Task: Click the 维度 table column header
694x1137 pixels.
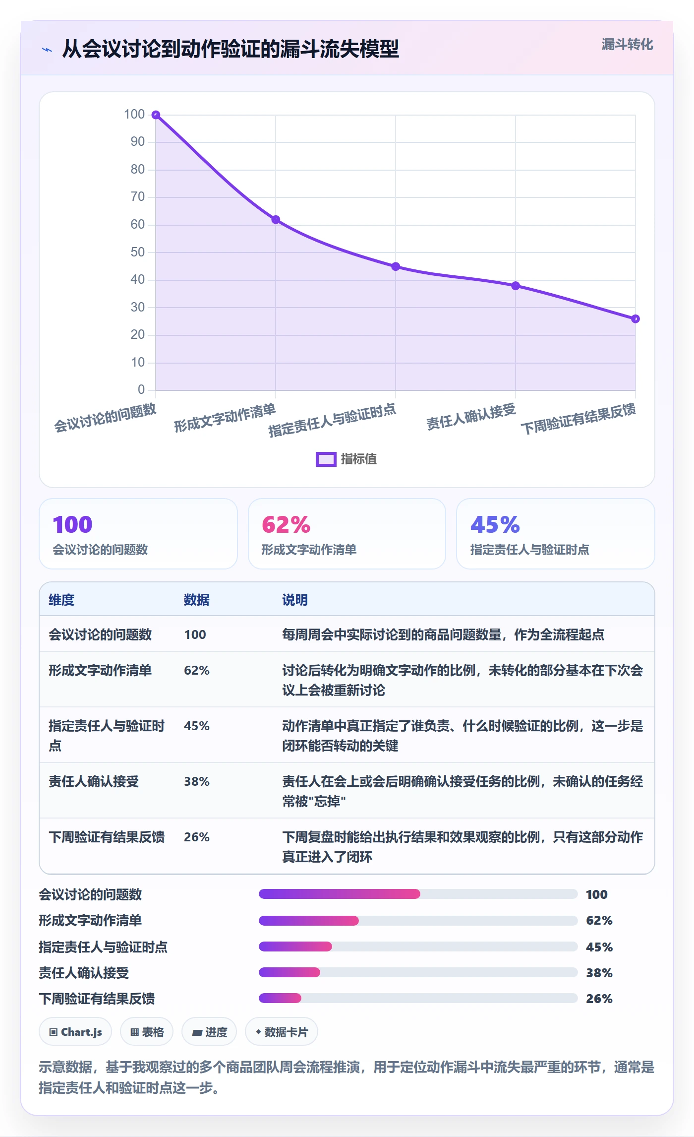Action: click(61, 600)
